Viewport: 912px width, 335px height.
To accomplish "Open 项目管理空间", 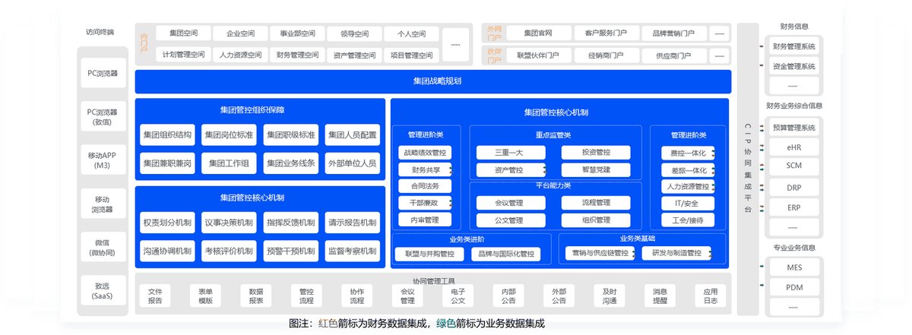I will pyautogui.click(x=411, y=55).
